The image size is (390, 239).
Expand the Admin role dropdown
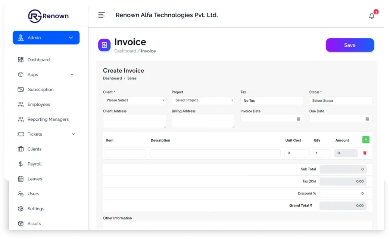pyautogui.click(x=46, y=38)
